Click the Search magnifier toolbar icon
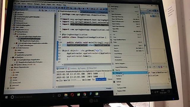190x107 pixels. pos(79,9)
